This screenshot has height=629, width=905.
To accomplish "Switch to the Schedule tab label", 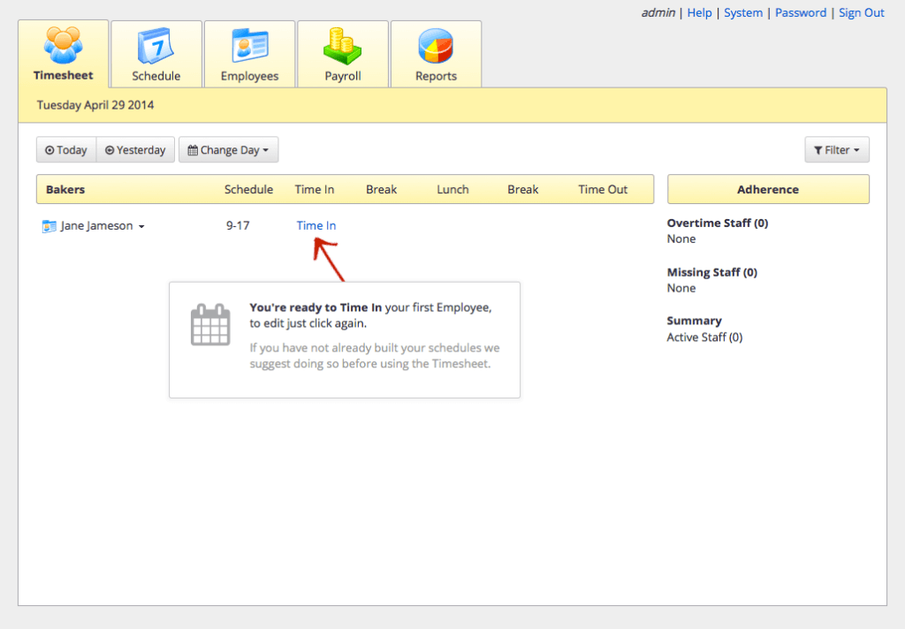I will (156, 76).
